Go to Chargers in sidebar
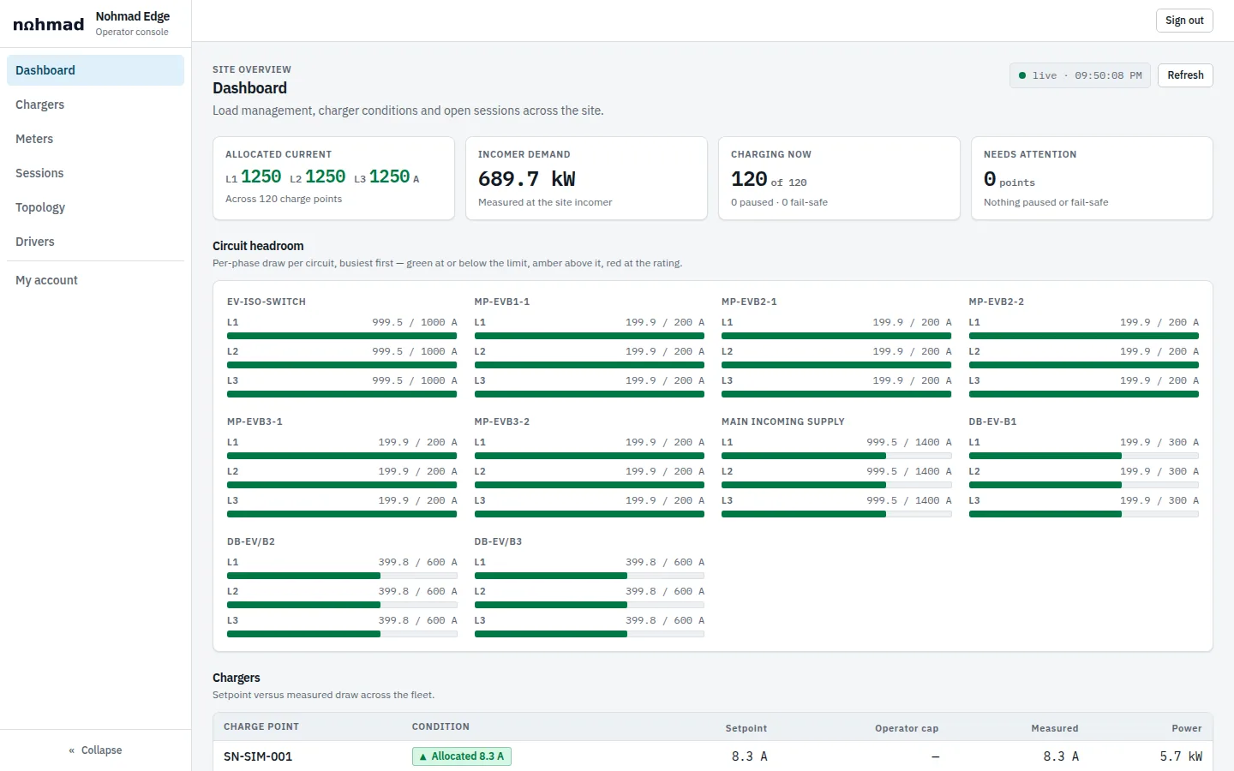This screenshot has height=771, width=1234. click(95, 105)
